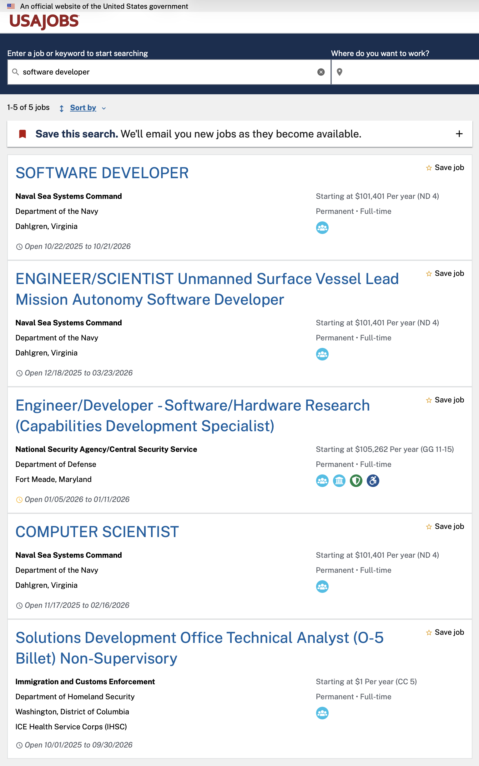Click 'Department of Defense' text

coord(56,464)
